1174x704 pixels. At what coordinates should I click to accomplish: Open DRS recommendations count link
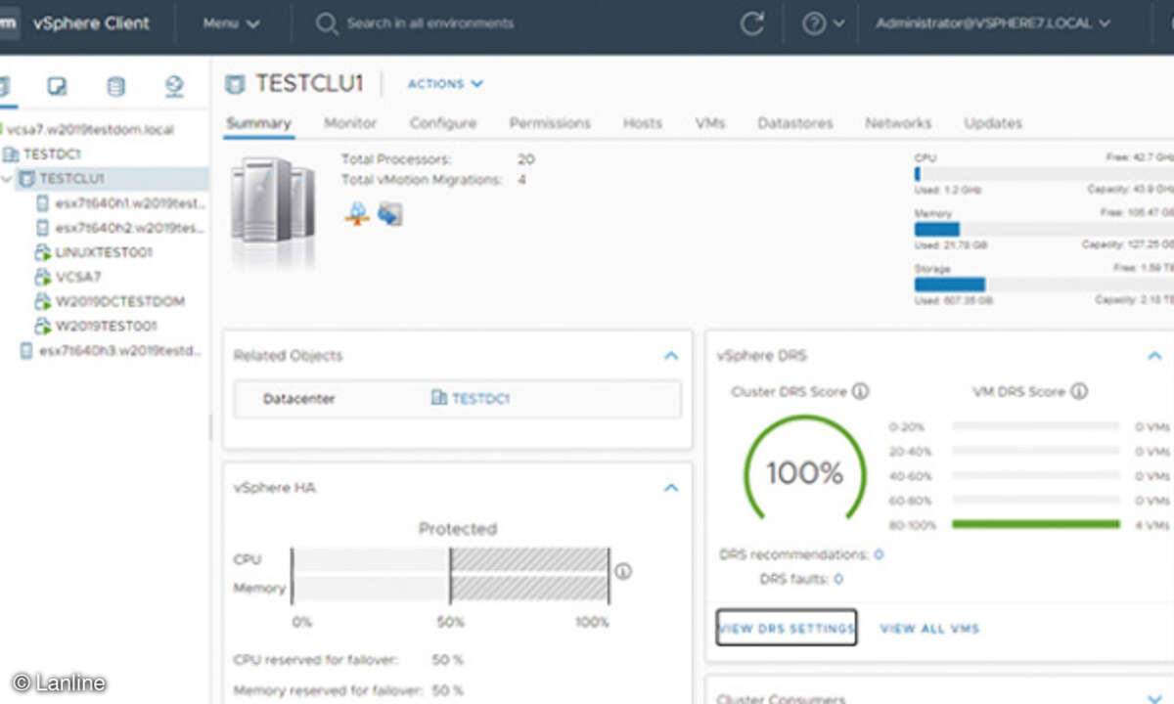click(x=879, y=554)
